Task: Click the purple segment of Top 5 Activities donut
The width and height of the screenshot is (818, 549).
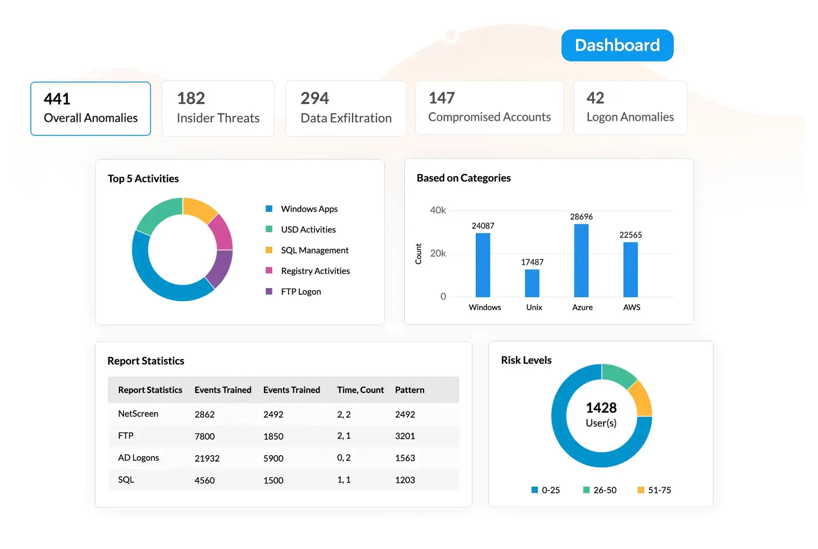Action: tap(221, 269)
